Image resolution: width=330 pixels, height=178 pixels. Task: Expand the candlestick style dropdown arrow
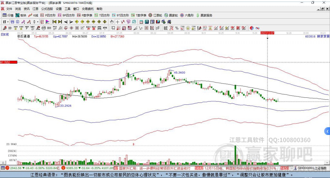tap(38, 22)
